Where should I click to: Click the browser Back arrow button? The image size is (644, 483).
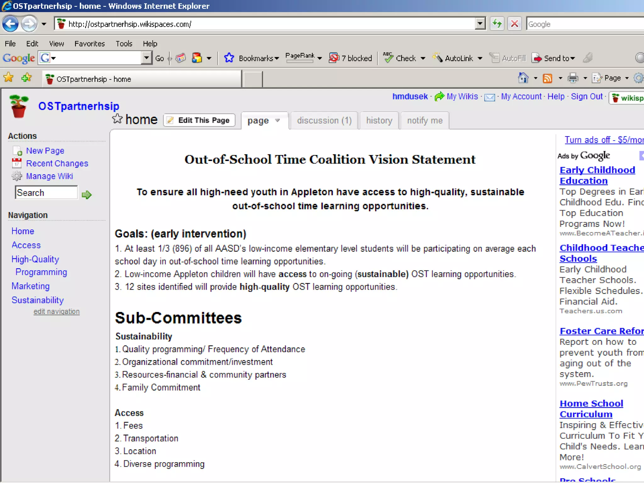pyautogui.click(x=10, y=24)
